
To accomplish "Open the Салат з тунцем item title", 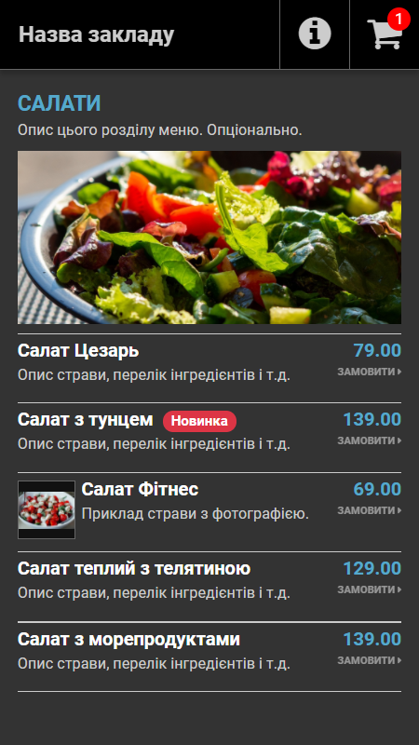I will (x=86, y=420).
